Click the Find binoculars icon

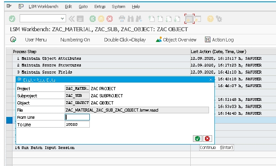(x=130, y=19)
